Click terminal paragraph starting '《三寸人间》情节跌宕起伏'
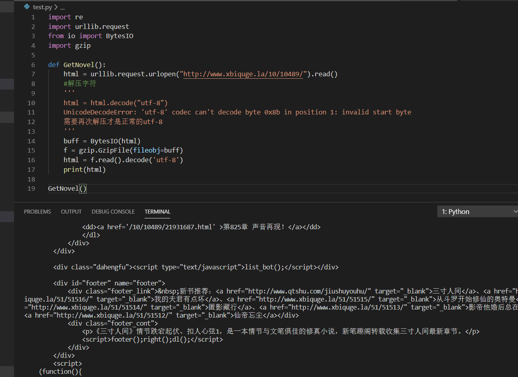 click(281, 332)
